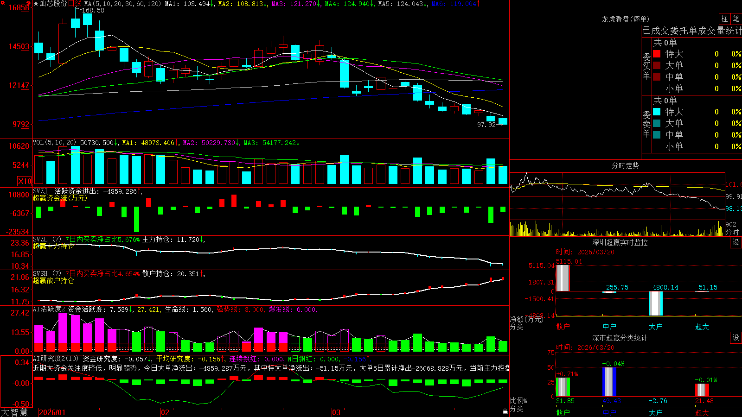Click the 超赢主力持仓 label
The width and height of the screenshot is (742, 417).
pos(53,246)
